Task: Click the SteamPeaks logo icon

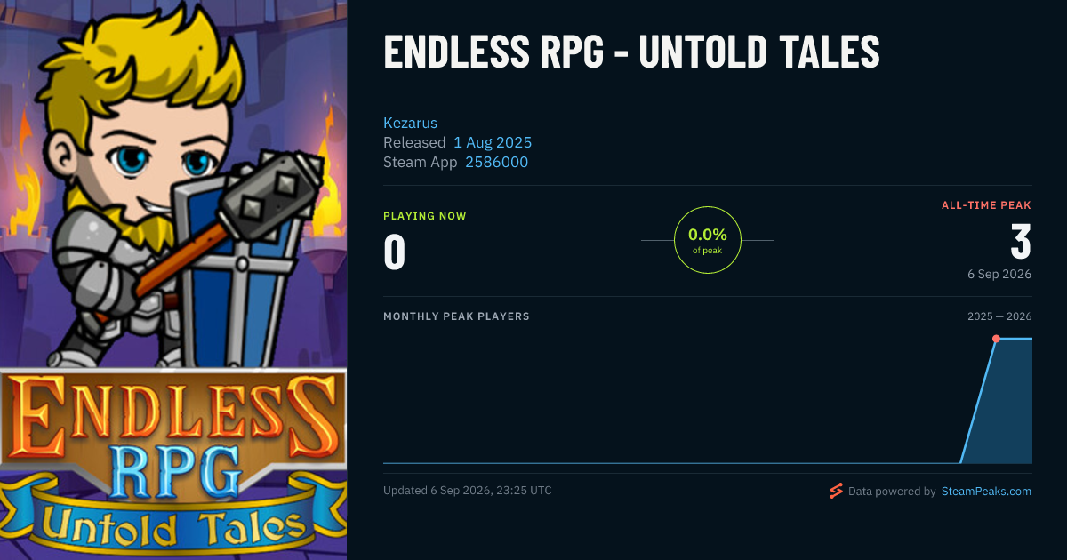Action: [x=835, y=491]
